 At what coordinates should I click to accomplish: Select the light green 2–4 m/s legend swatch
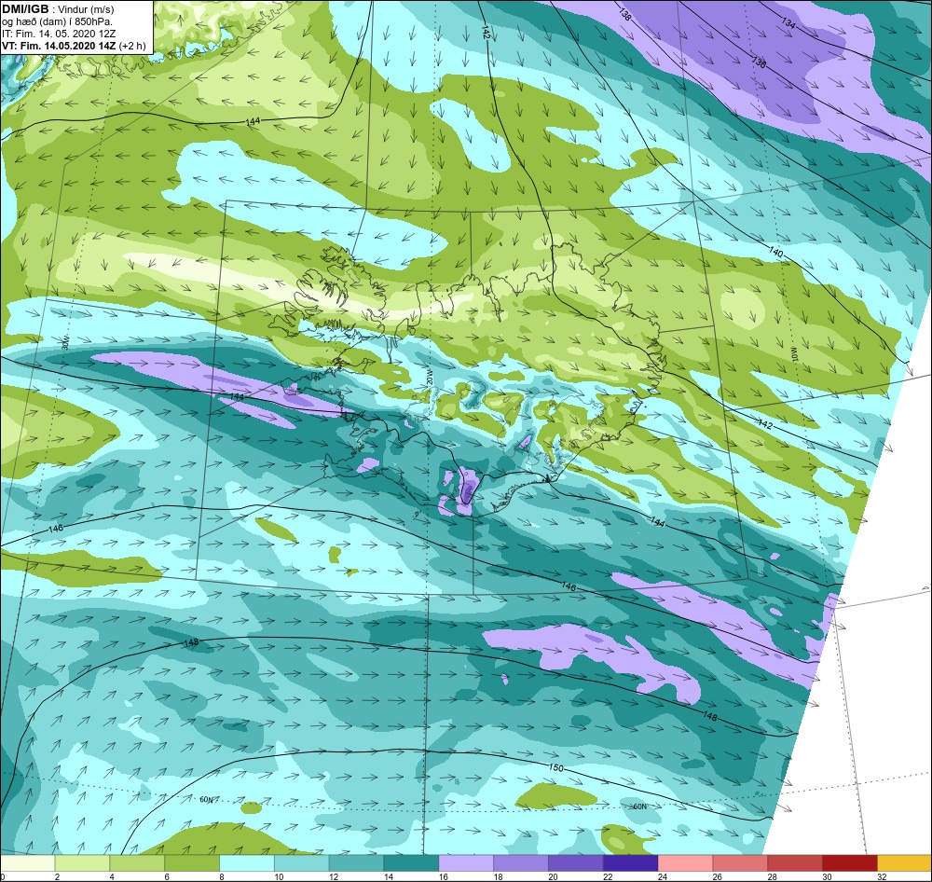(x=82, y=862)
